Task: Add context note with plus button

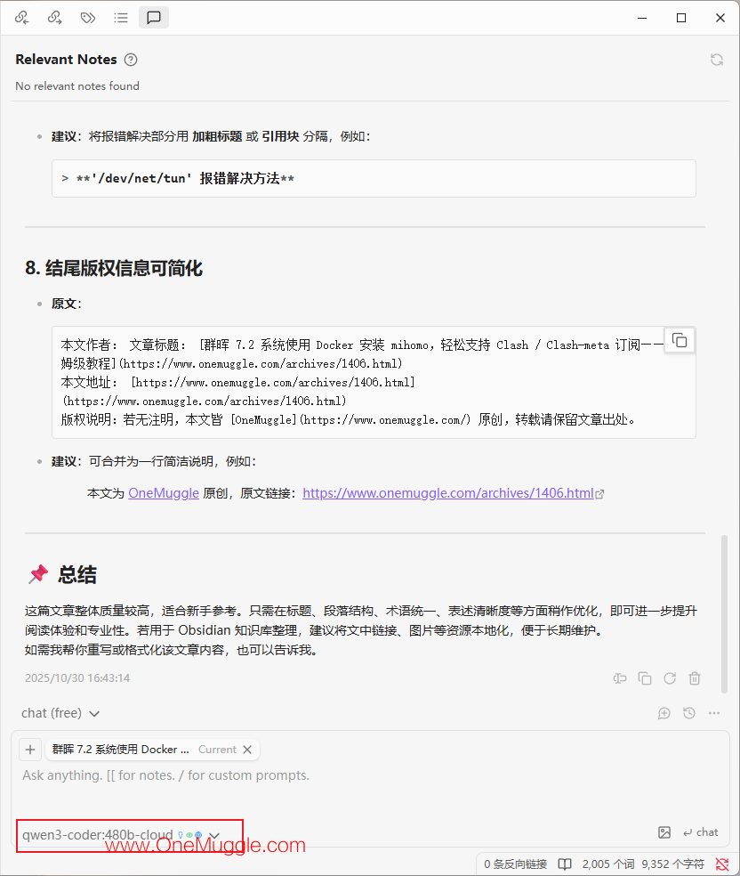Action: click(30, 750)
